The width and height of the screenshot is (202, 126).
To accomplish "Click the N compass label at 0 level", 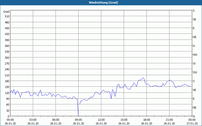I will point(194,116).
